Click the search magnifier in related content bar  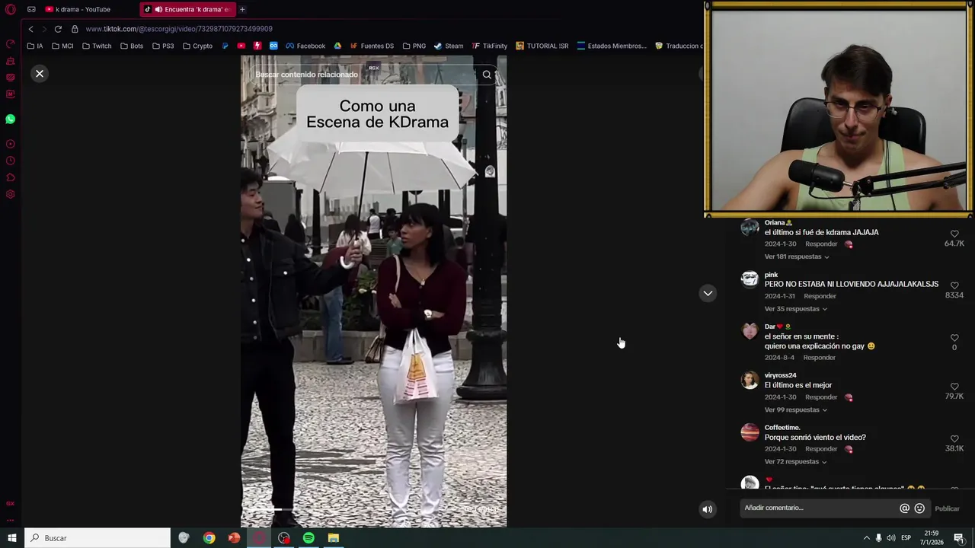pos(487,75)
